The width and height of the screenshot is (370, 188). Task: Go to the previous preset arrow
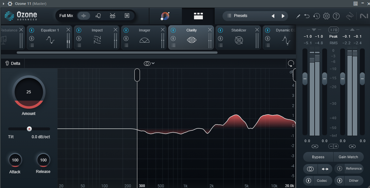(x=273, y=16)
